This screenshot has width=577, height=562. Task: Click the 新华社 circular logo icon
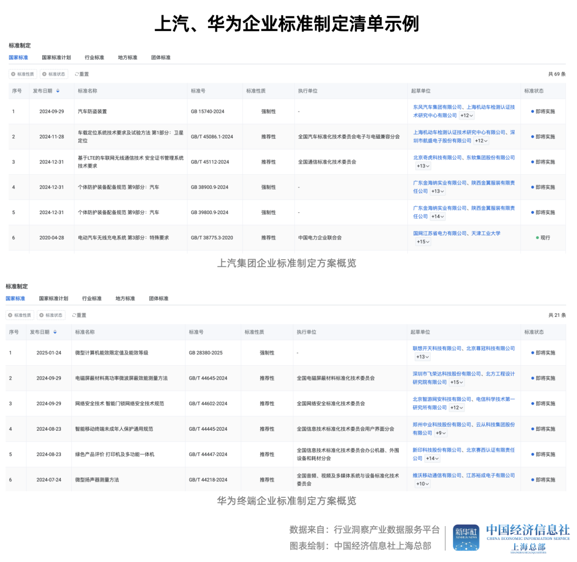click(466, 537)
